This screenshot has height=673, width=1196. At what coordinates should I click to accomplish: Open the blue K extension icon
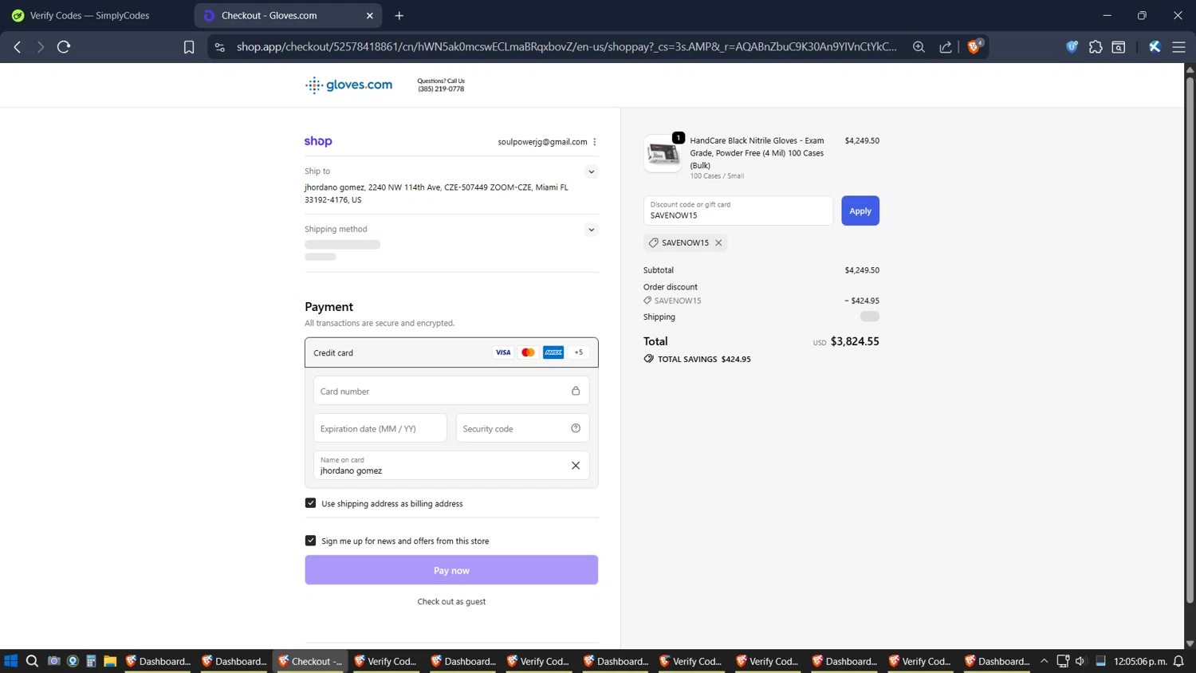[1155, 47]
